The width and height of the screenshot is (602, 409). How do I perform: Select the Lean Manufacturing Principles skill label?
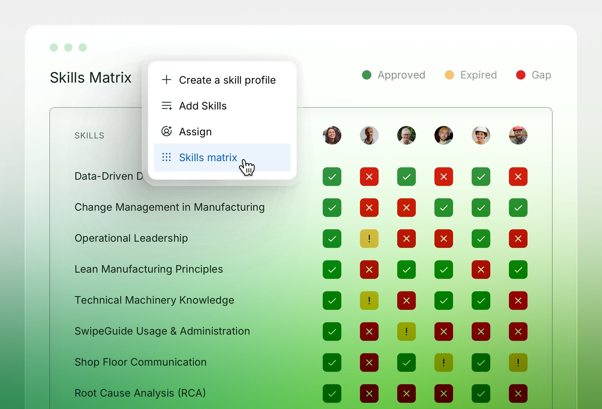[x=149, y=269]
